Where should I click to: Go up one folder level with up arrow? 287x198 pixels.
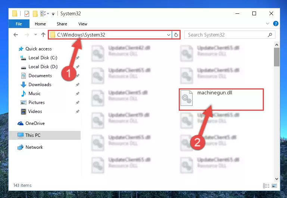pyautogui.click(x=43, y=35)
